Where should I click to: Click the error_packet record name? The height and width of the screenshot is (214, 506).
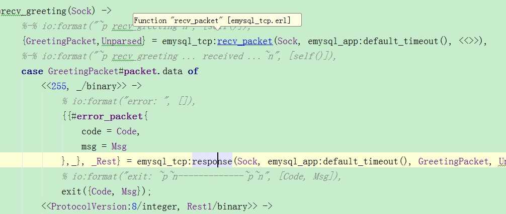[109, 116]
